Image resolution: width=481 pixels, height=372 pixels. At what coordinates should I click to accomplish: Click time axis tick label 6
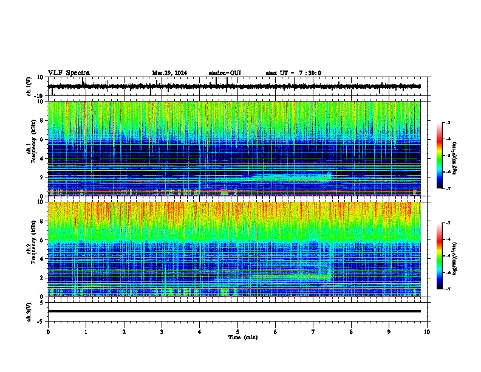(x=276, y=332)
